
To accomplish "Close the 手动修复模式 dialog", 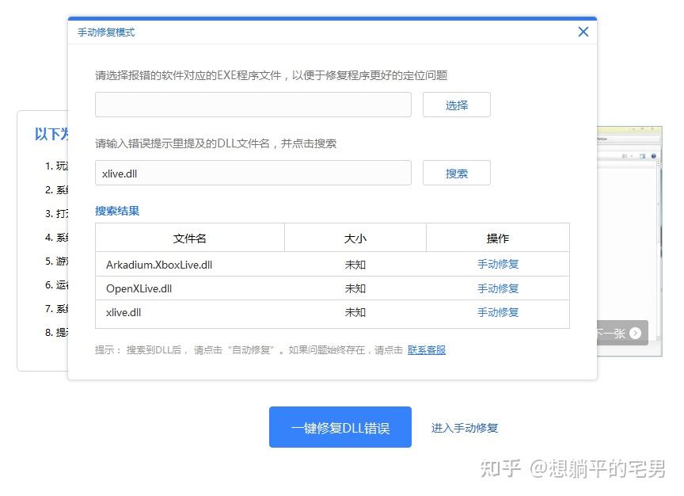I will point(583,32).
